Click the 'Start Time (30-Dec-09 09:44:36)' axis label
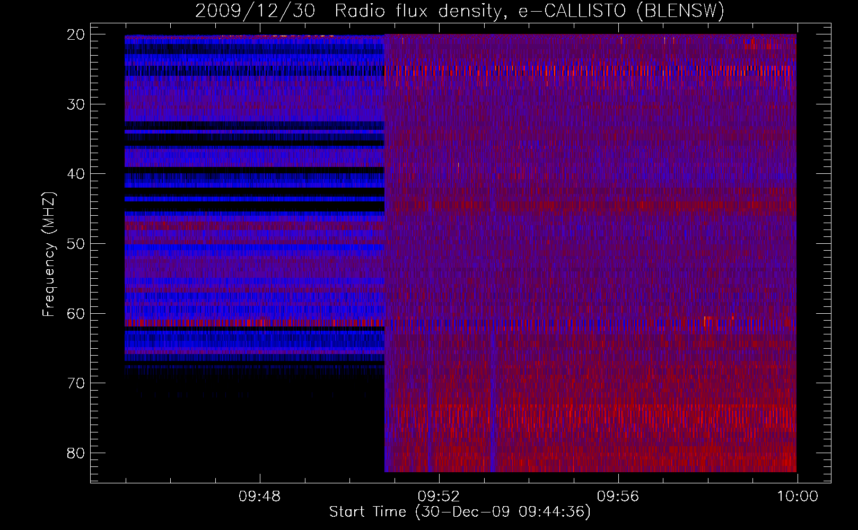Viewport: 858px width, 530px height. click(x=460, y=512)
